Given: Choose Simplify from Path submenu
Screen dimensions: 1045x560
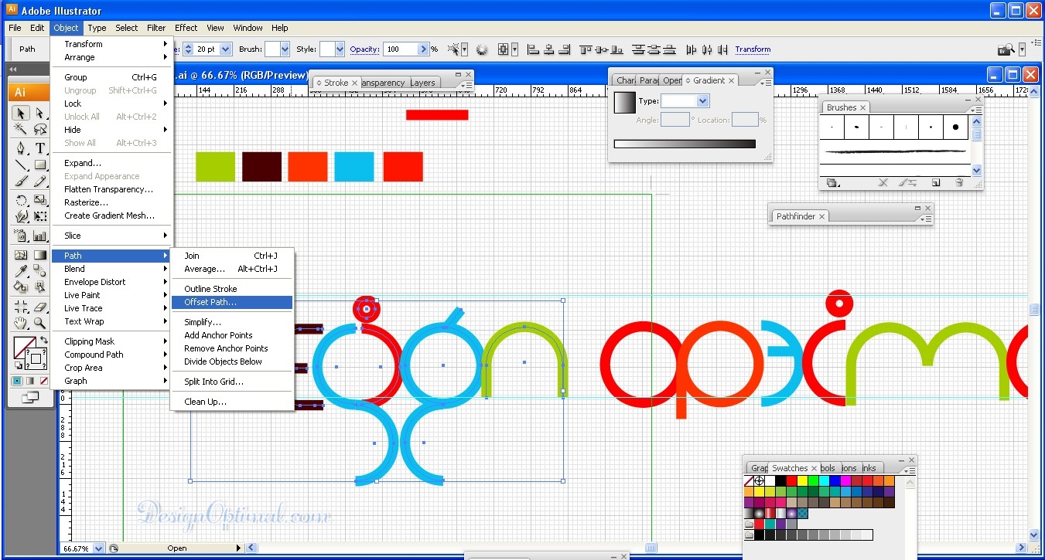Looking at the screenshot, I should coord(232,322).
